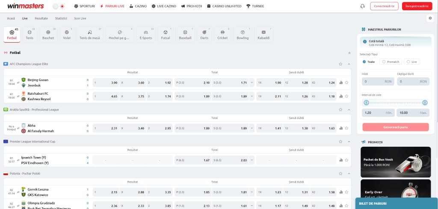The image size is (438, 209).
Task: Open the page settings gear icon
Action: [430, 18]
